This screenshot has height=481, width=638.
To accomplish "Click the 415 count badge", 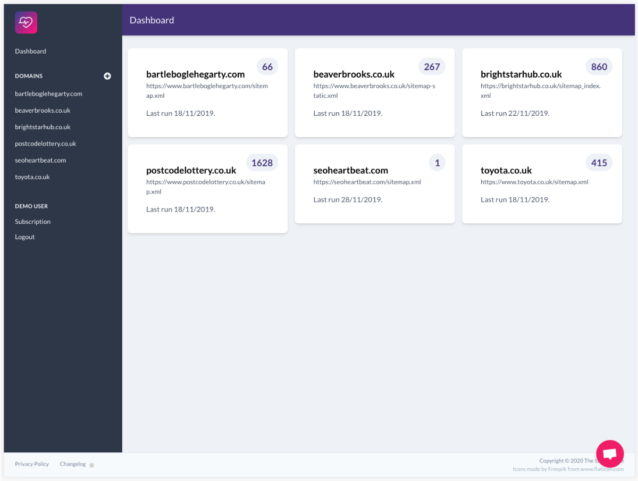I will pos(599,163).
